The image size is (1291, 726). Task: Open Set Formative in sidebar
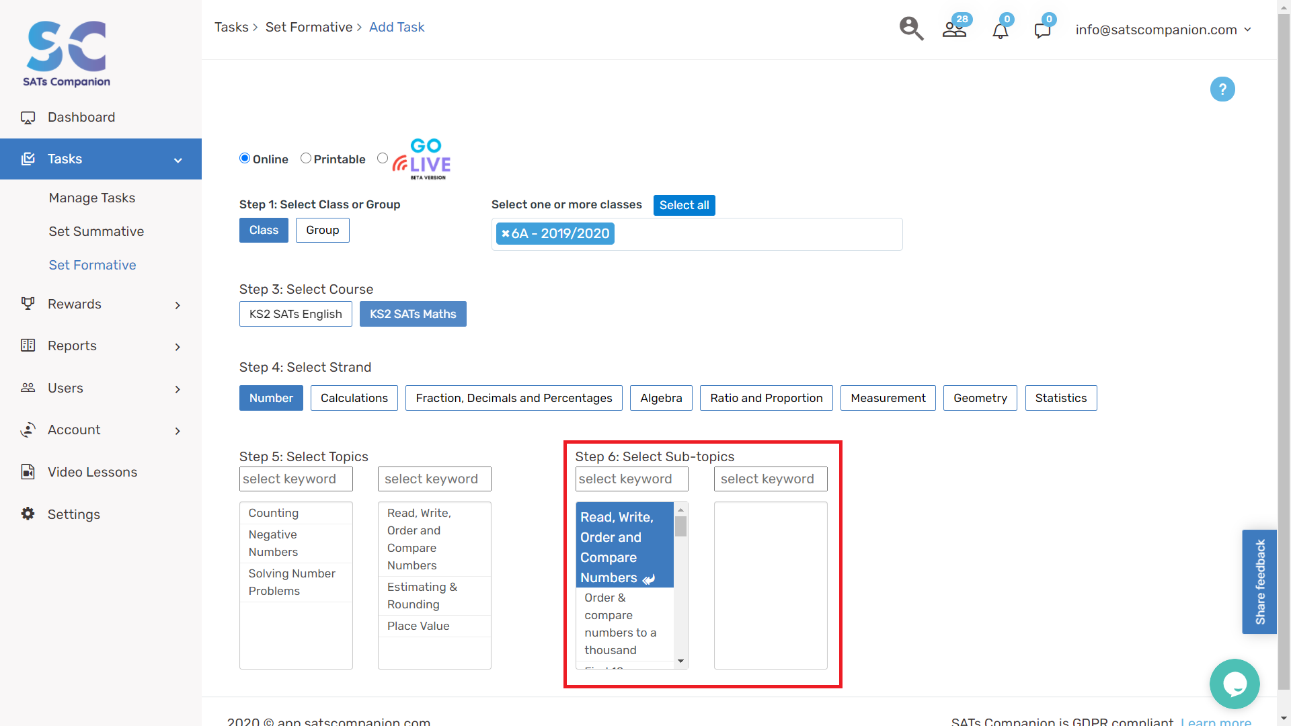pyautogui.click(x=92, y=265)
